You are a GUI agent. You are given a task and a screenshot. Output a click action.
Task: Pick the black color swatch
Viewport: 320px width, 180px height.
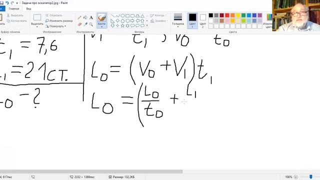[x=211, y=15]
